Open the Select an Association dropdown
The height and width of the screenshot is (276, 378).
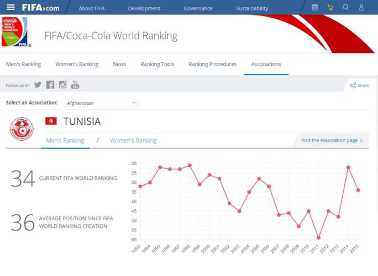[101, 103]
